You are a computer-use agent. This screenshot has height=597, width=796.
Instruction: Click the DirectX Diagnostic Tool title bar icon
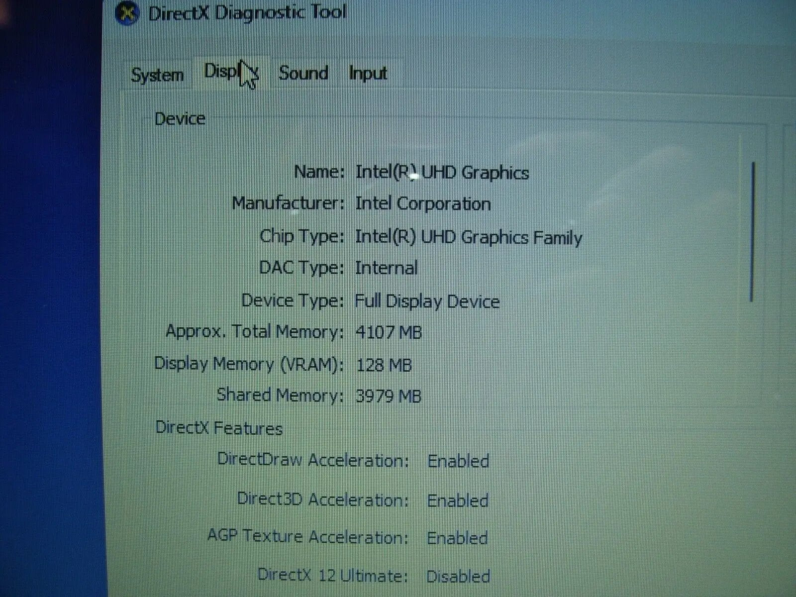point(126,13)
